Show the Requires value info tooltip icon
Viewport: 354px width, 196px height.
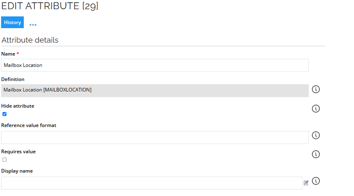coord(316,154)
